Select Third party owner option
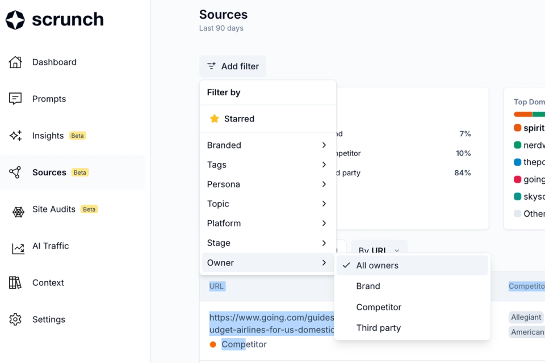Screen dimensions: 545x363 tap(379, 328)
